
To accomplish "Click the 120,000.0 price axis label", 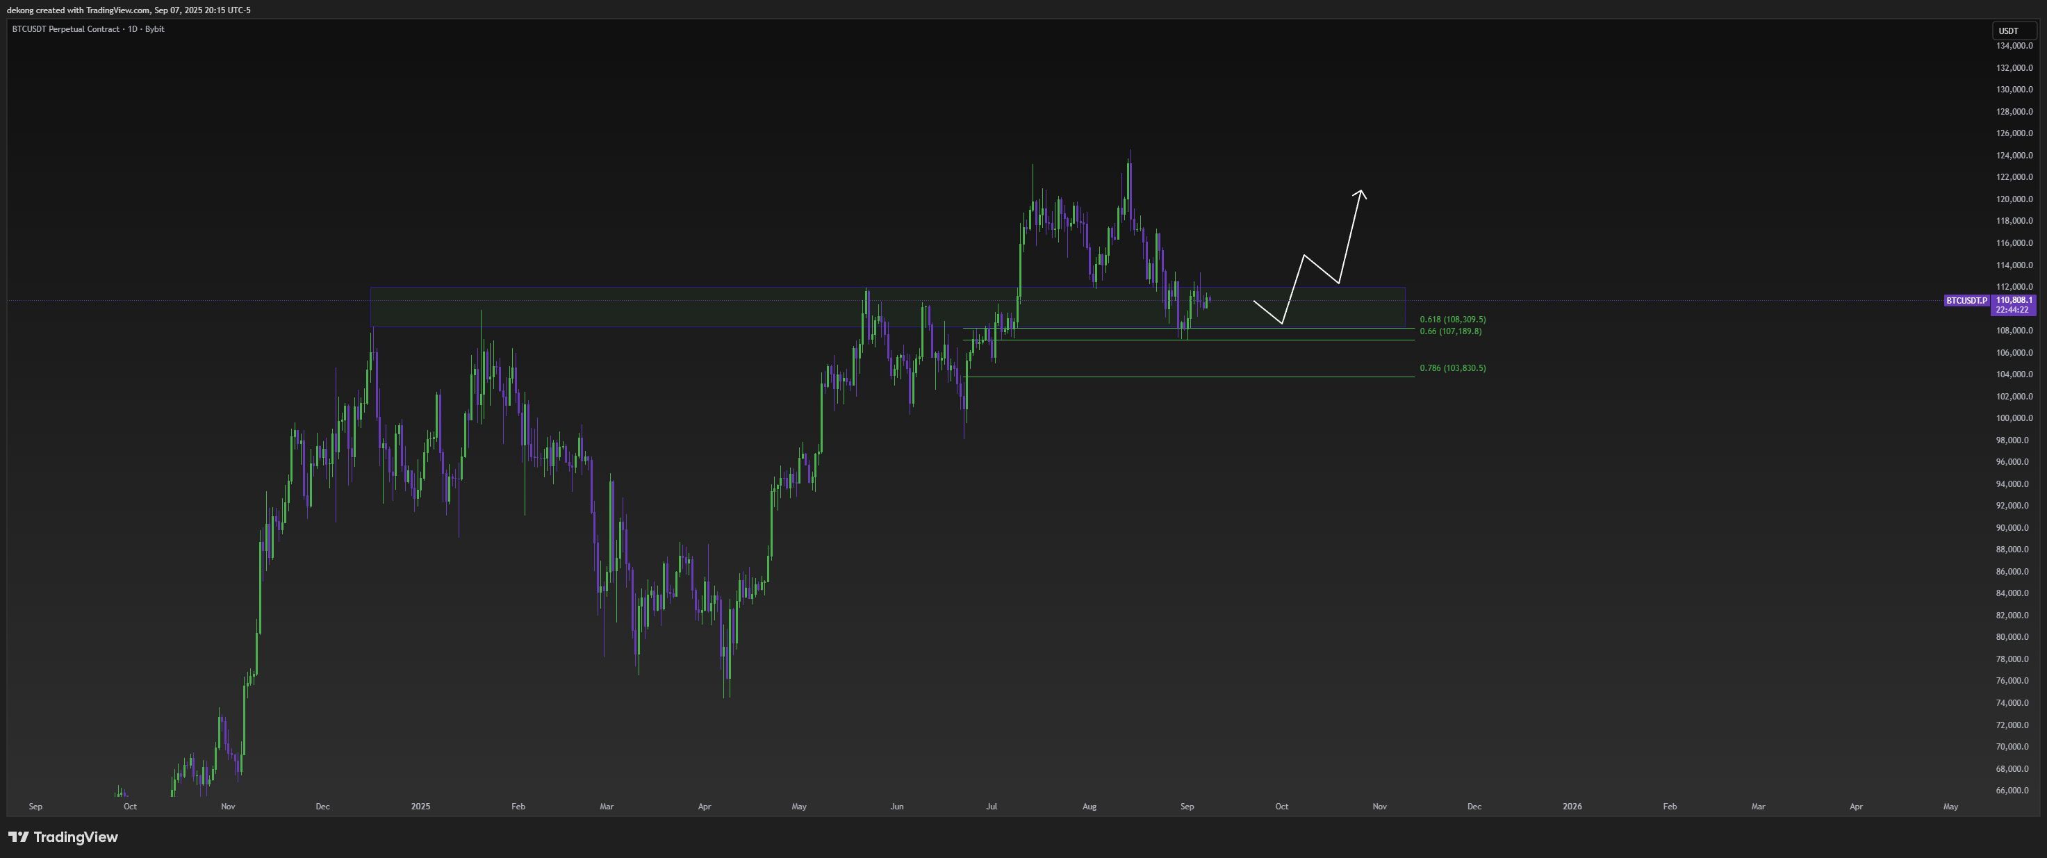I will point(2014,199).
